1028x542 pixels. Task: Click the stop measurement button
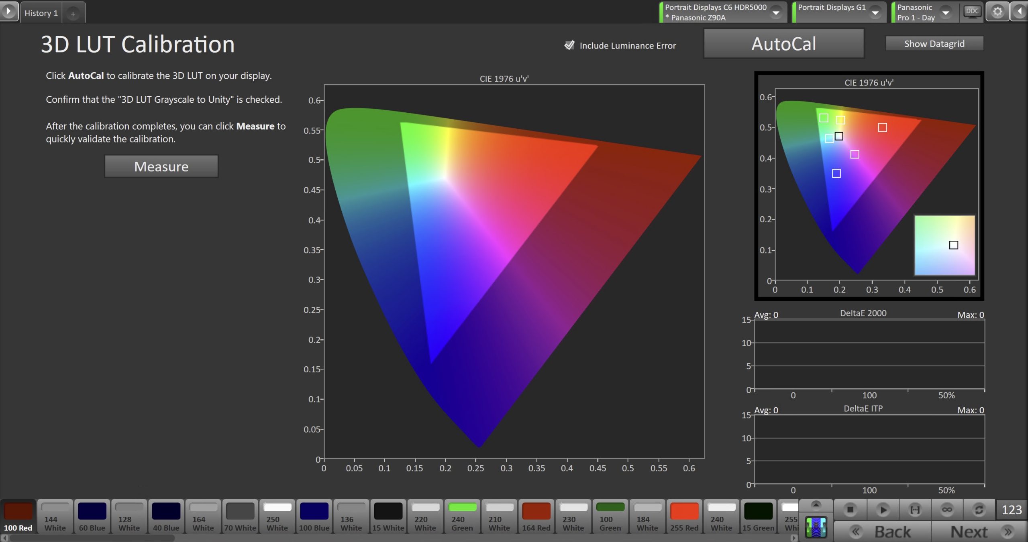[850, 510]
